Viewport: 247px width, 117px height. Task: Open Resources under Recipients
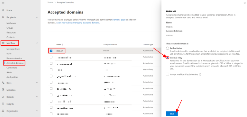pos(11,32)
